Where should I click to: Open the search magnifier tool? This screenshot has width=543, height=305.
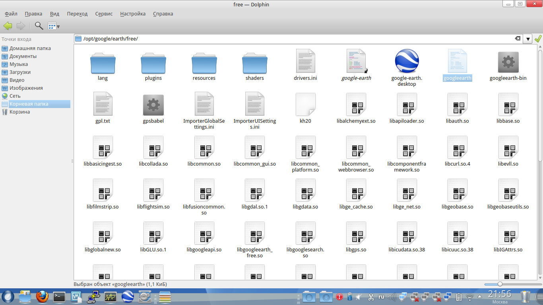(39, 26)
